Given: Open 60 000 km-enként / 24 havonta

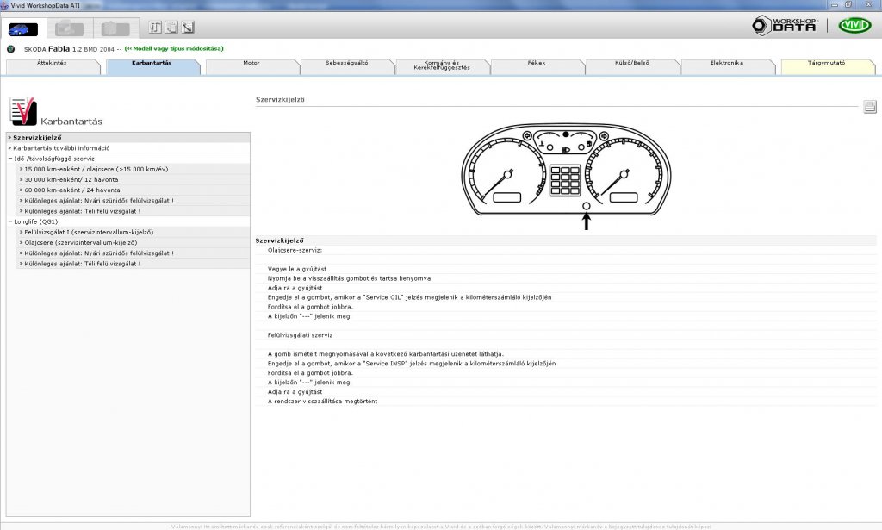Looking at the screenshot, I should click(x=134, y=190).
